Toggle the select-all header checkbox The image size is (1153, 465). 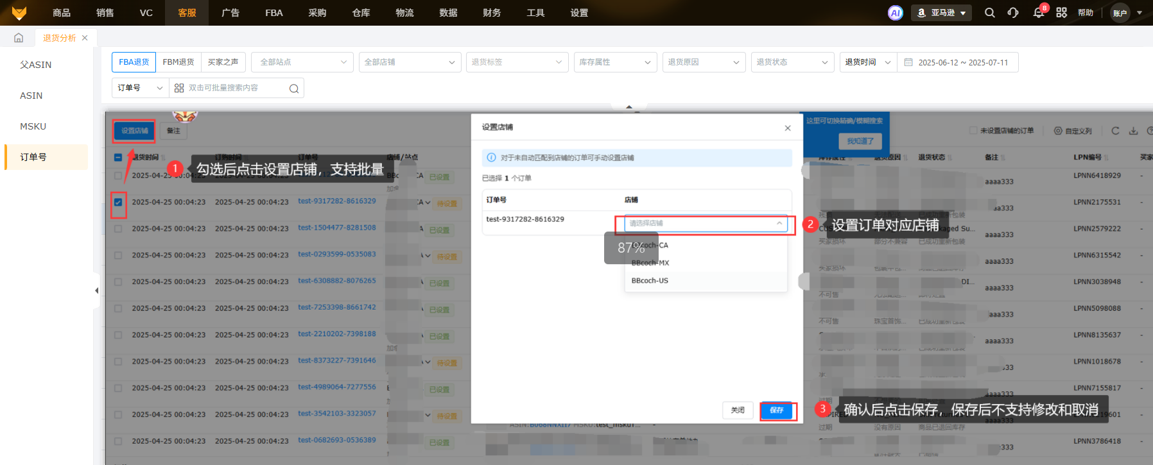[x=118, y=157]
